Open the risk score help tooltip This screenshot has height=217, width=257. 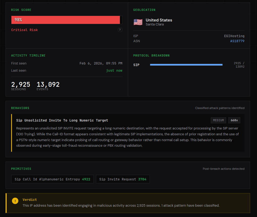coord(120,30)
